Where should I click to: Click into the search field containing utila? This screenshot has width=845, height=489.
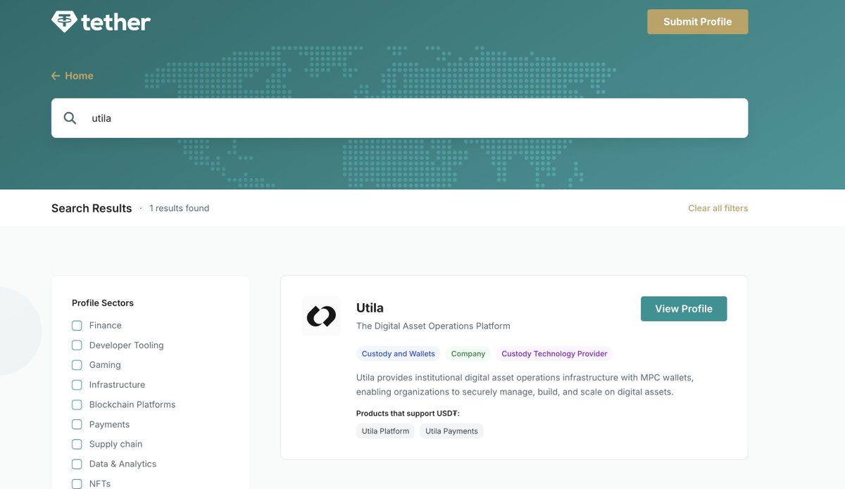399,118
